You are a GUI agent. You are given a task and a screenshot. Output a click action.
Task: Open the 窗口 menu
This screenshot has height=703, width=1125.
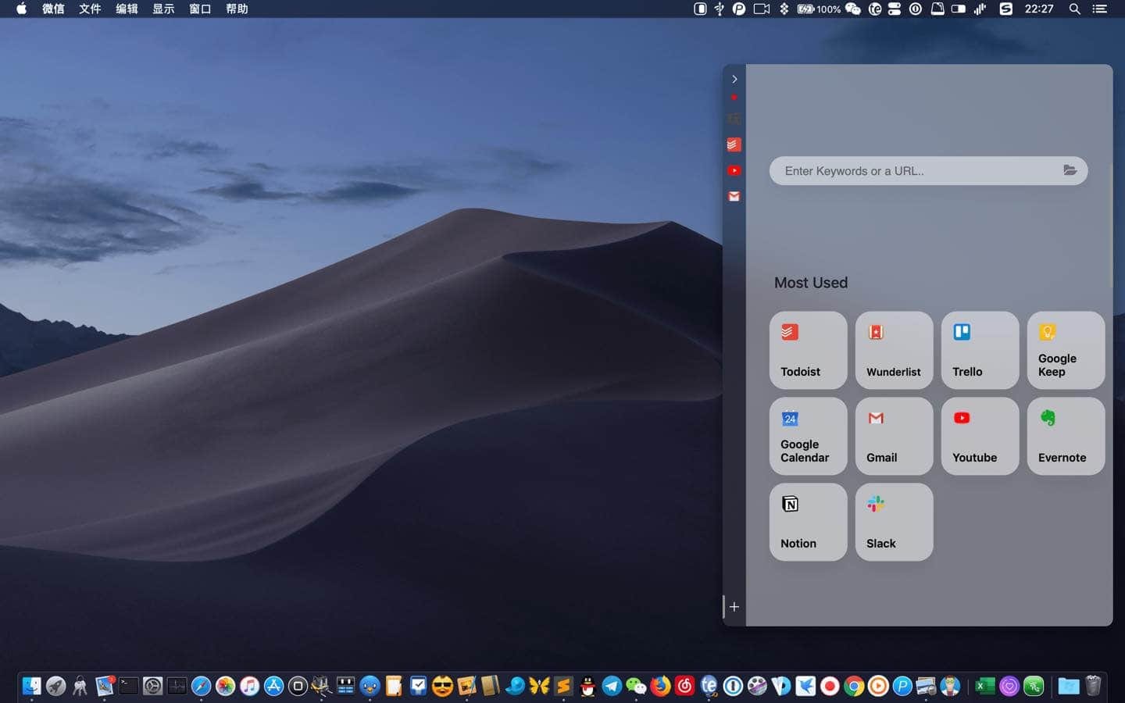(200, 9)
